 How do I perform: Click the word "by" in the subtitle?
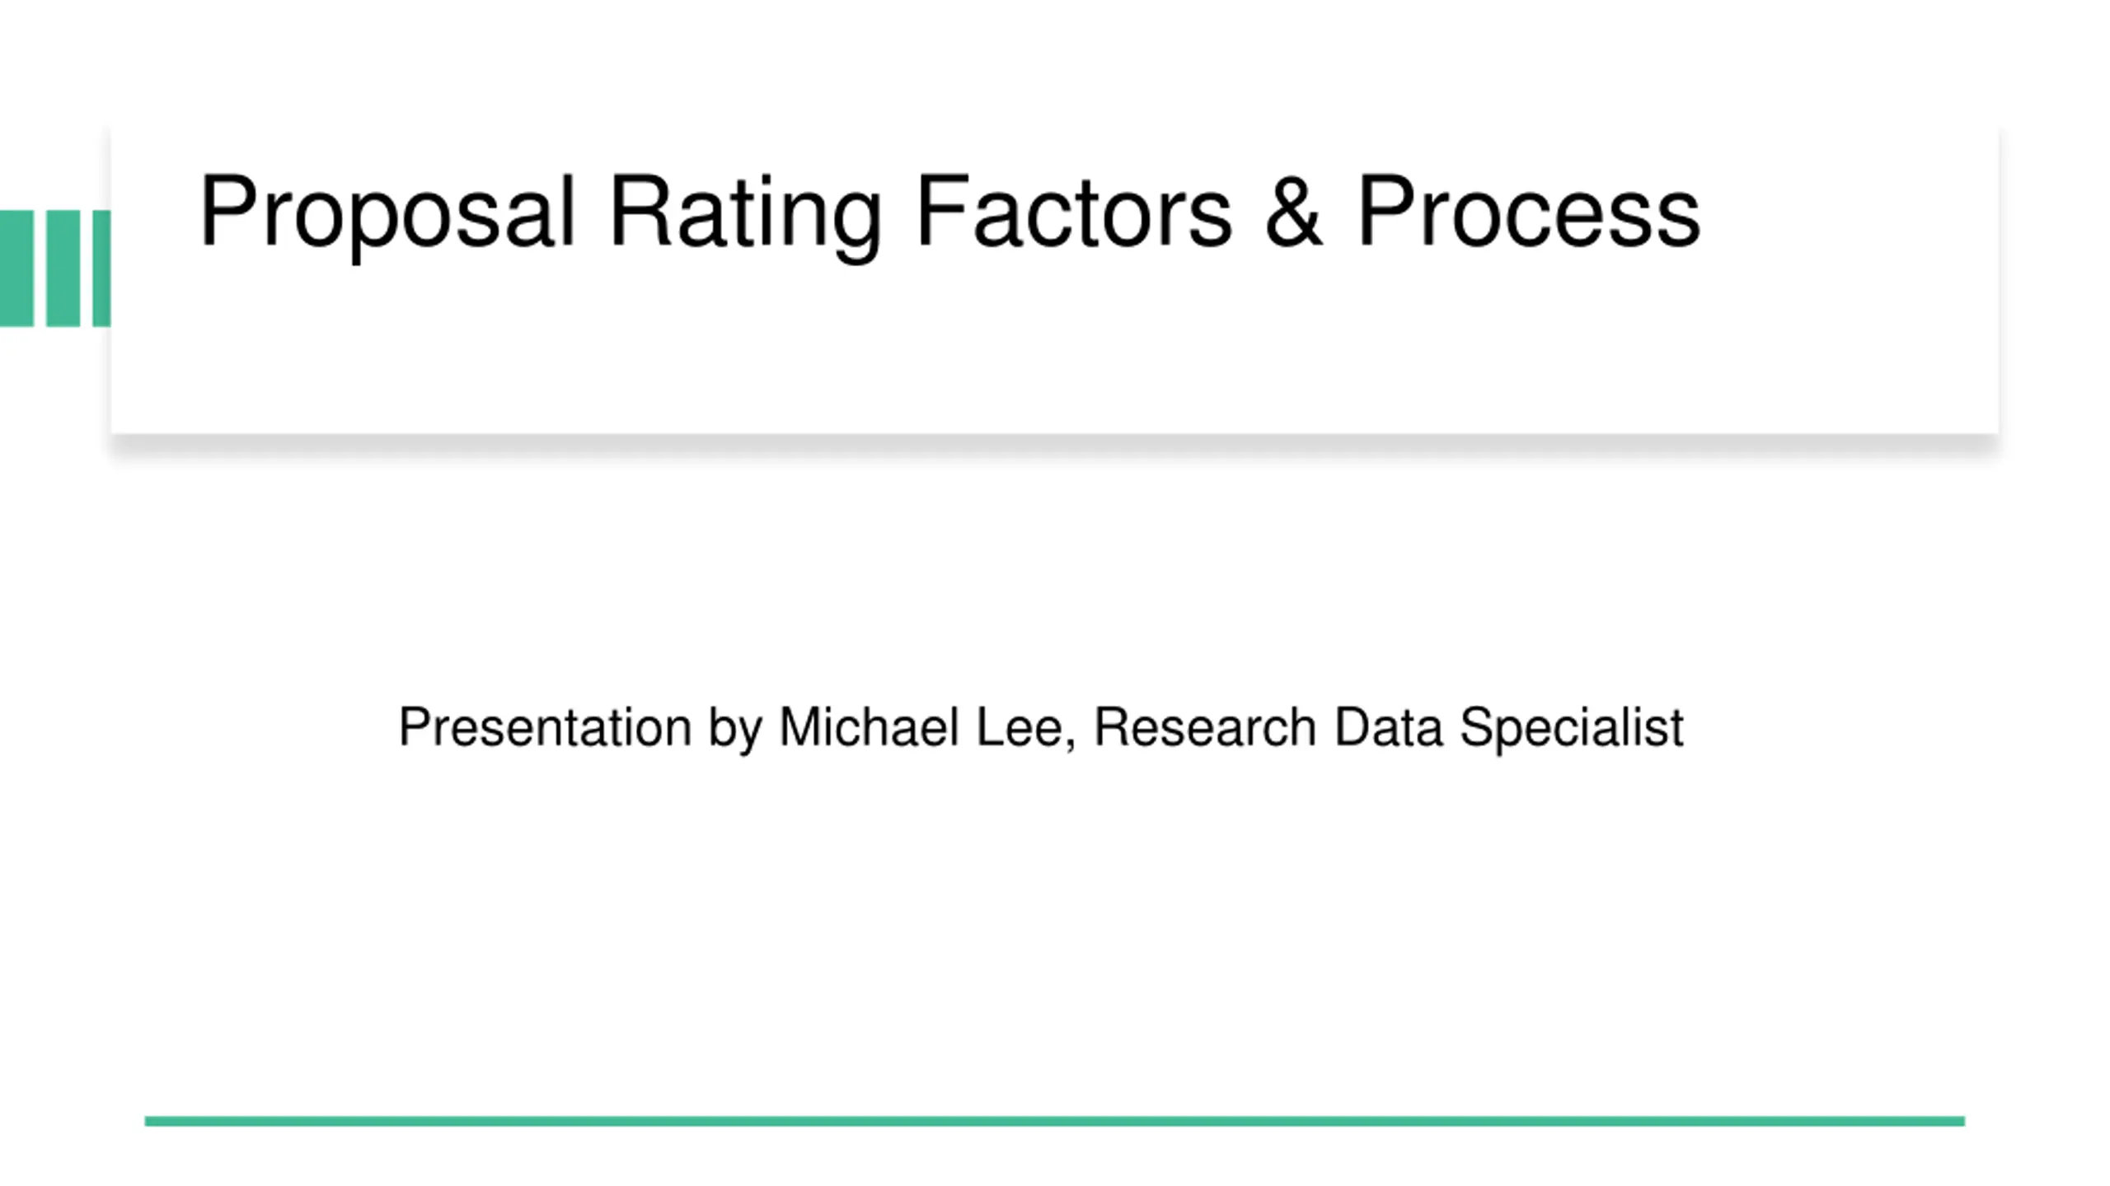click(x=735, y=730)
